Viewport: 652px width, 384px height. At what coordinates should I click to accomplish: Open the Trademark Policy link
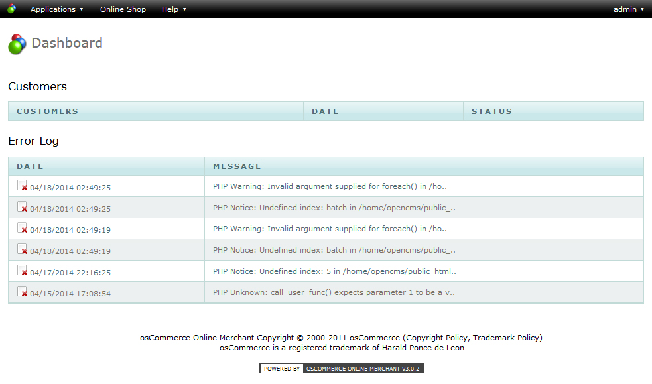(506, 338)
